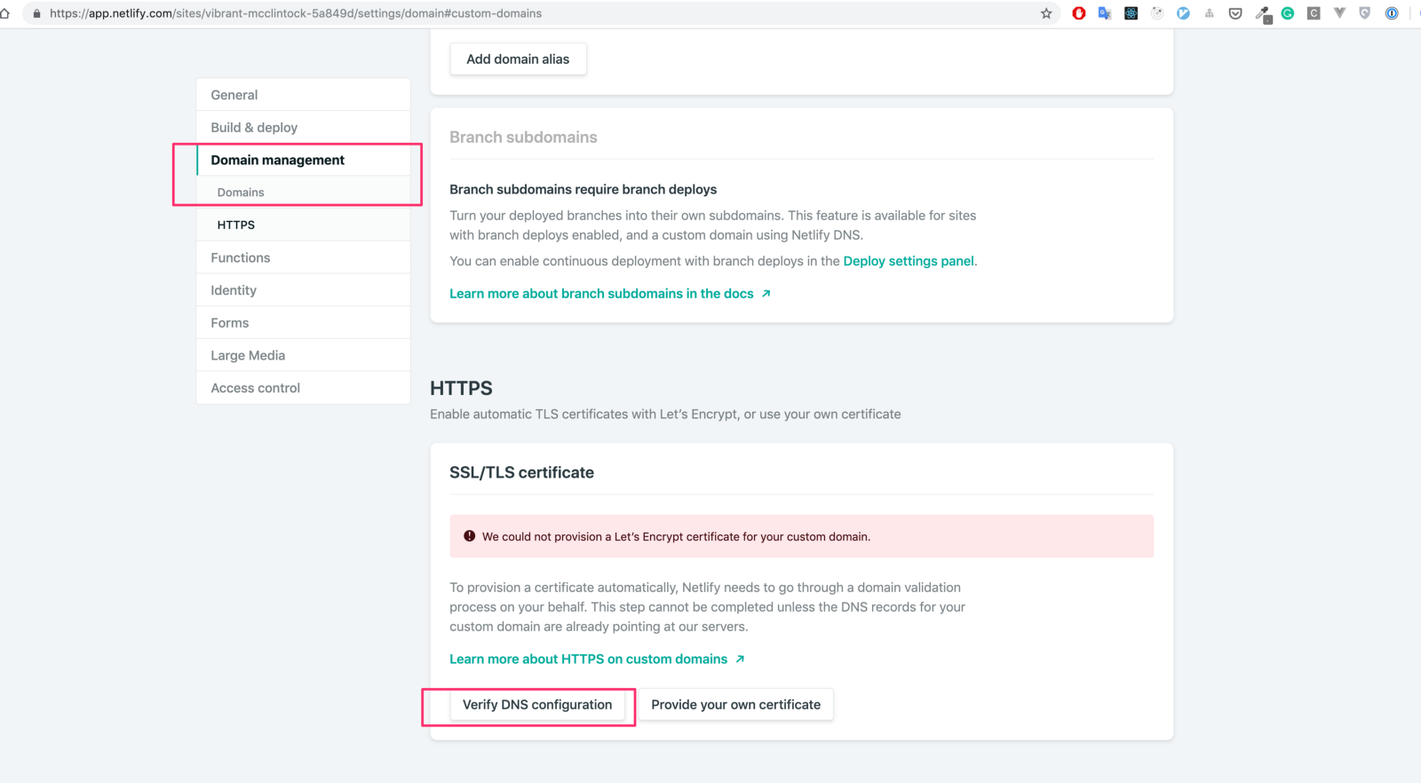Image resolution: width=1421 pixels, height=783 pixels.
Task: Click the gray C square extension
Action: 1314,13
